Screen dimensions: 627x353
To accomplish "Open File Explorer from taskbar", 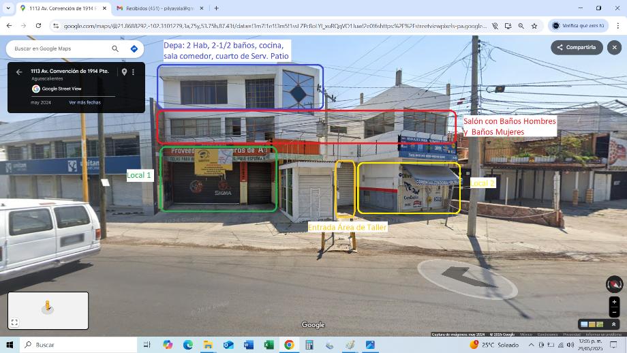I will (208, 345).
